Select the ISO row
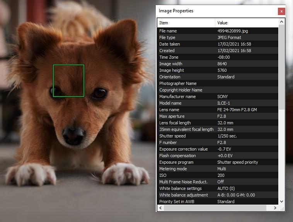The height and width of the screenshot is (222, 293). 218,175
